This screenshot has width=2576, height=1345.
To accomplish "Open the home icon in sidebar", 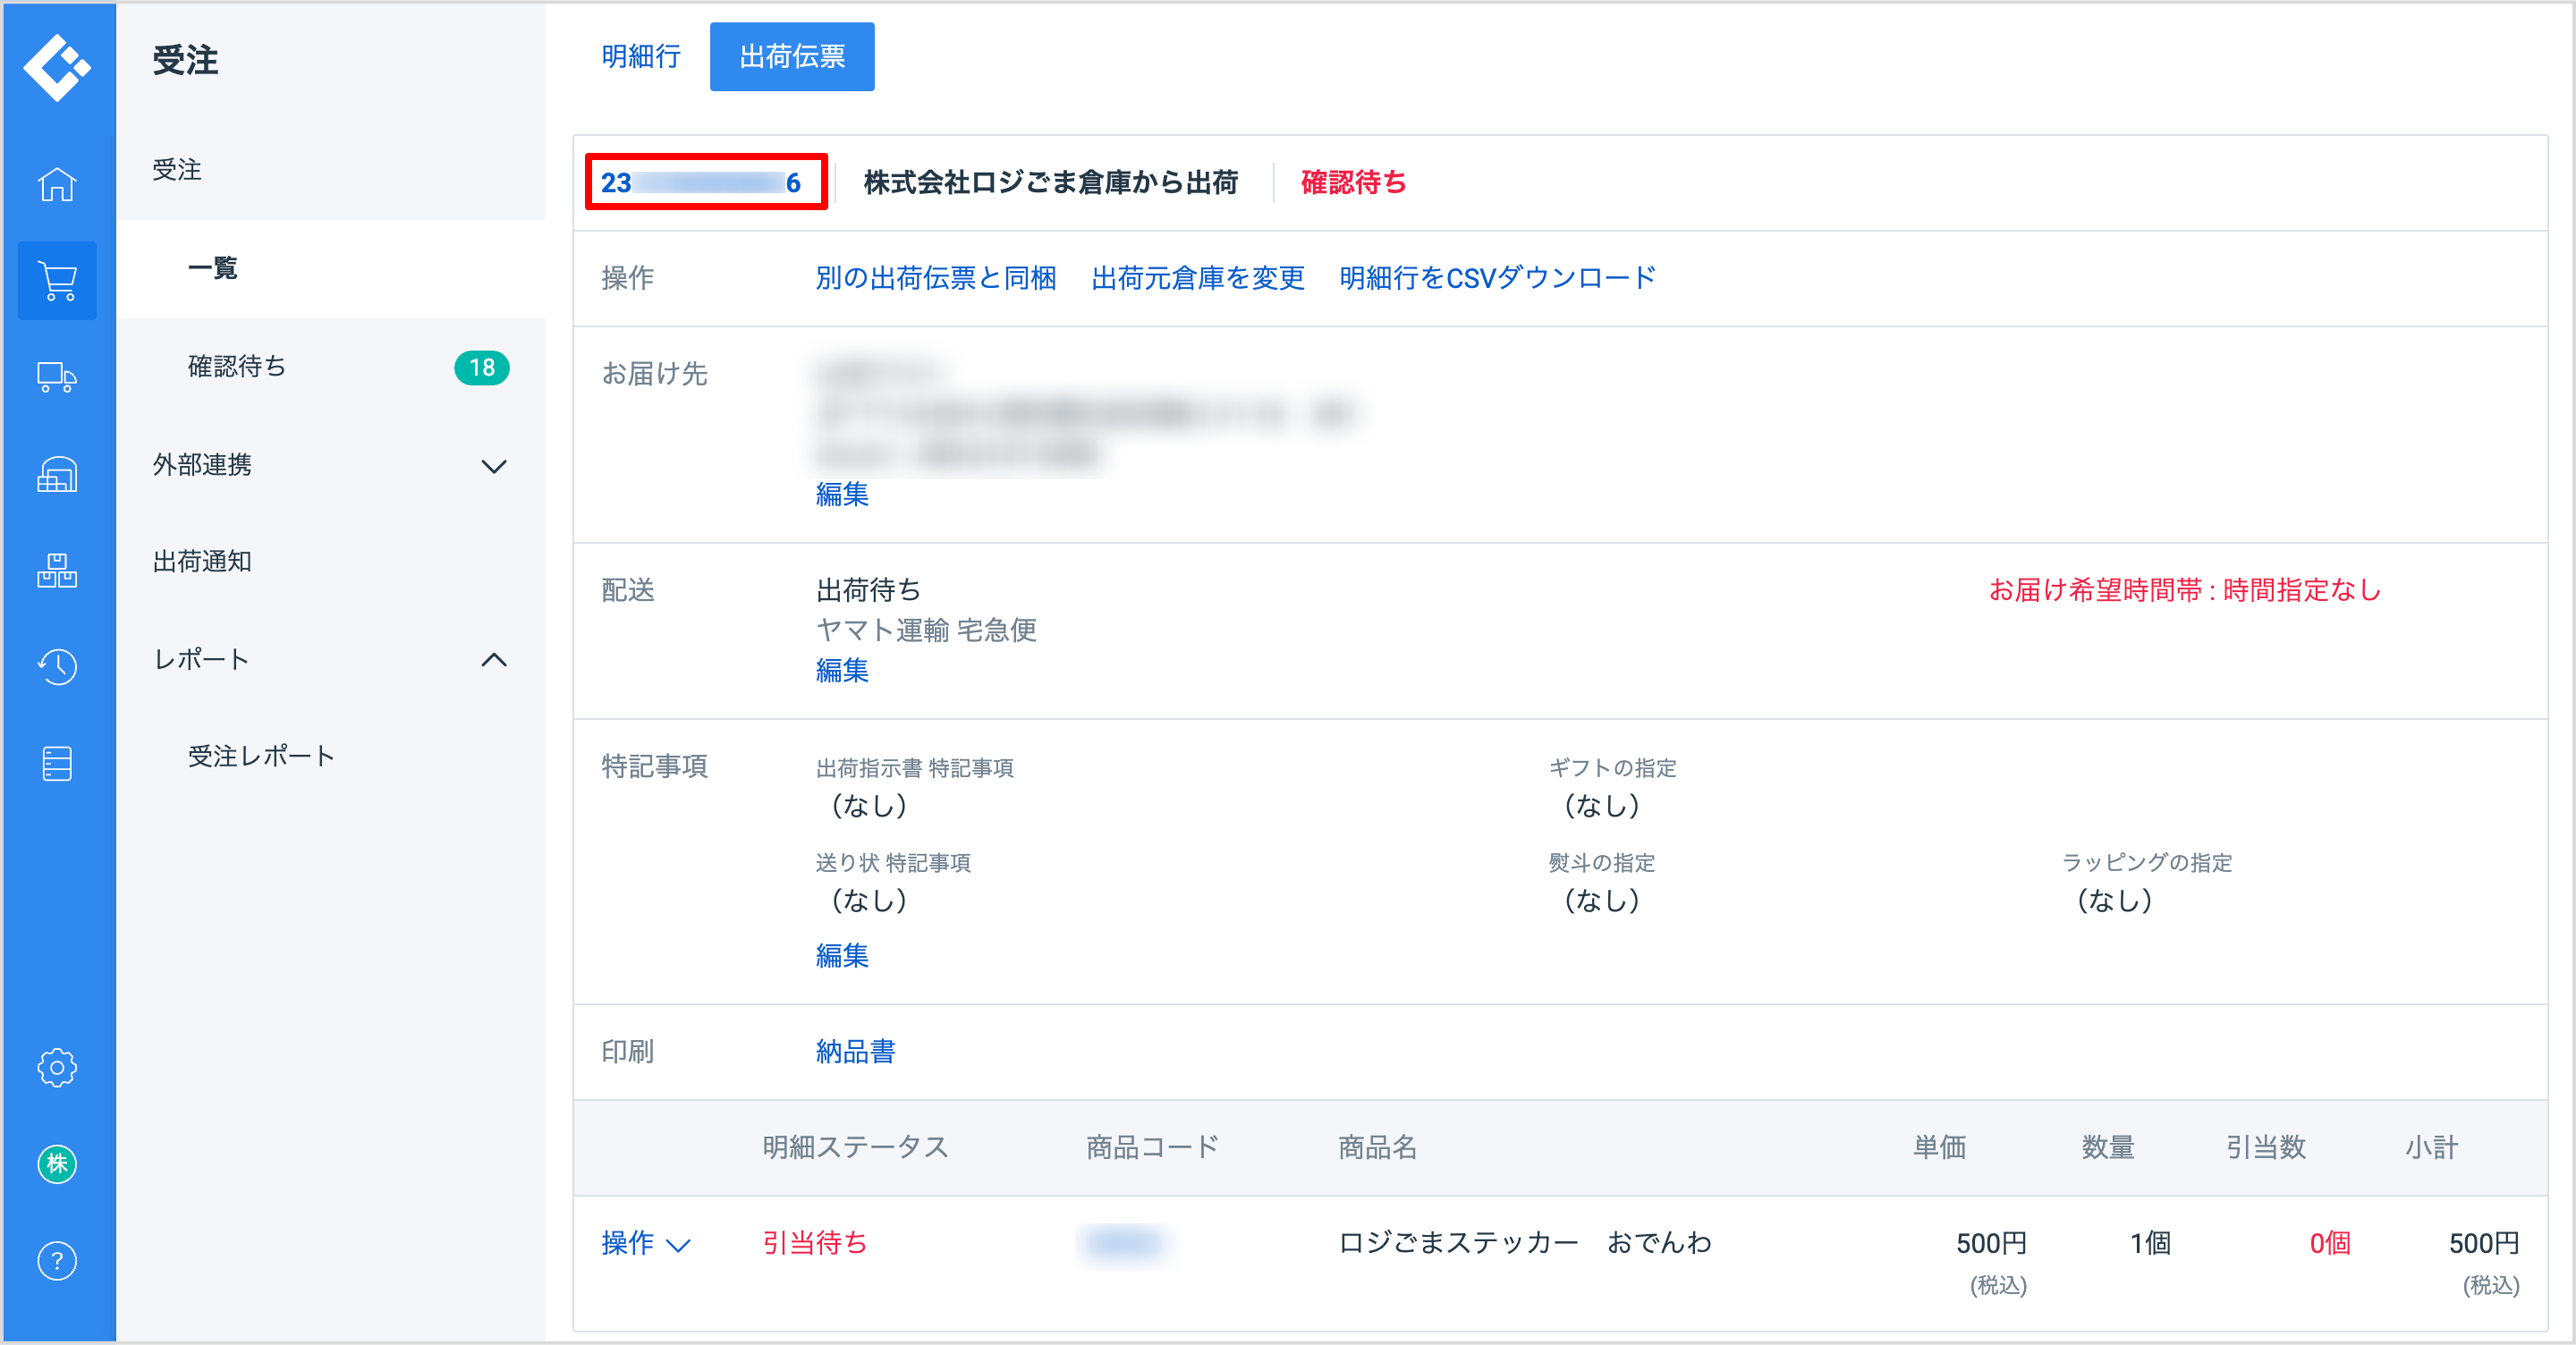I will [57, 184].
